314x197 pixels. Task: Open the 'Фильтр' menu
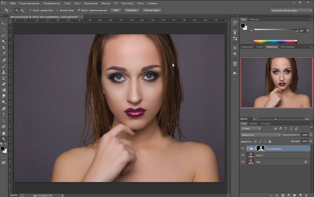pos(106,3)
